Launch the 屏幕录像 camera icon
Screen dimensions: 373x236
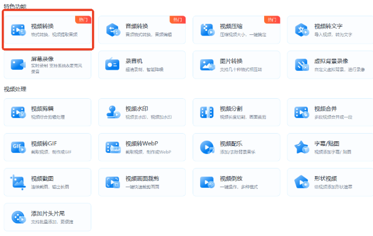click(18, 65)
